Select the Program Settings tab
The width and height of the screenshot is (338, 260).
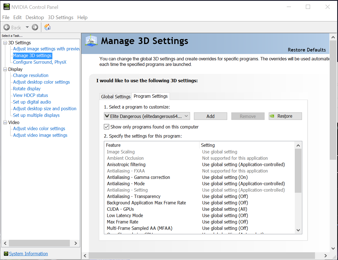coord(151,96)
